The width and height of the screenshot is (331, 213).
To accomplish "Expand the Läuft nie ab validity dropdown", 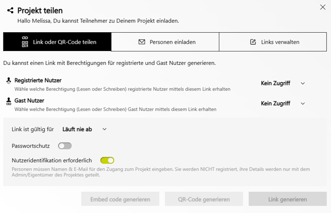I will point(85,129).
